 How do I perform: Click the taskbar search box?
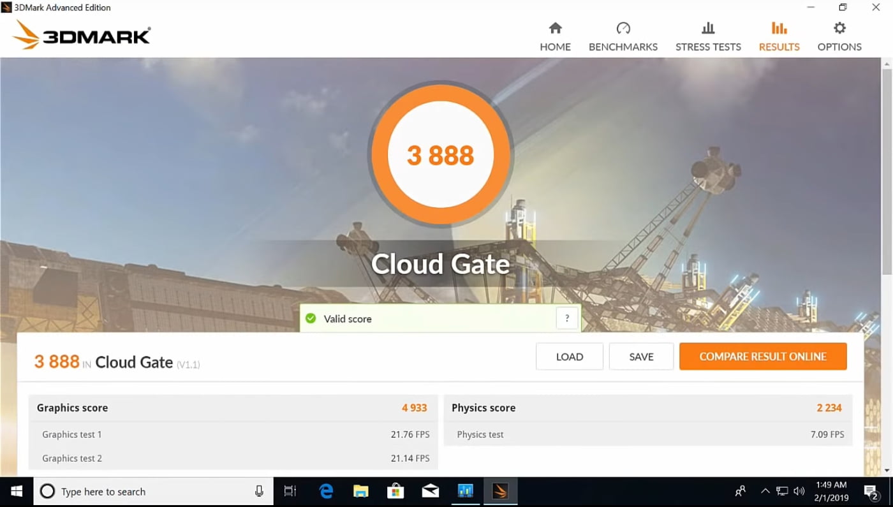tap(153, 491)
